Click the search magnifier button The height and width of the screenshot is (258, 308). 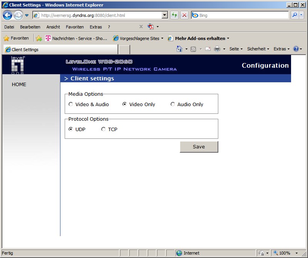295,15
